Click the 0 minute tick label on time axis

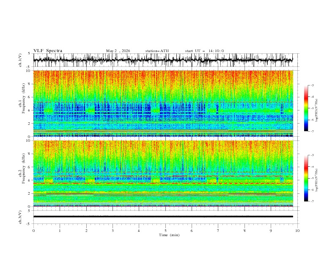pyautogui.click(x=33, y=231)
